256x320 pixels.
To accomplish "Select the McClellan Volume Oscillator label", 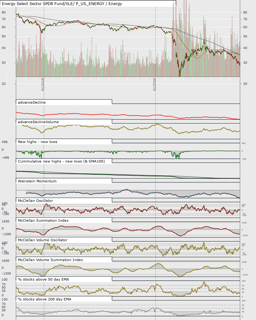I will pos(43,240).
